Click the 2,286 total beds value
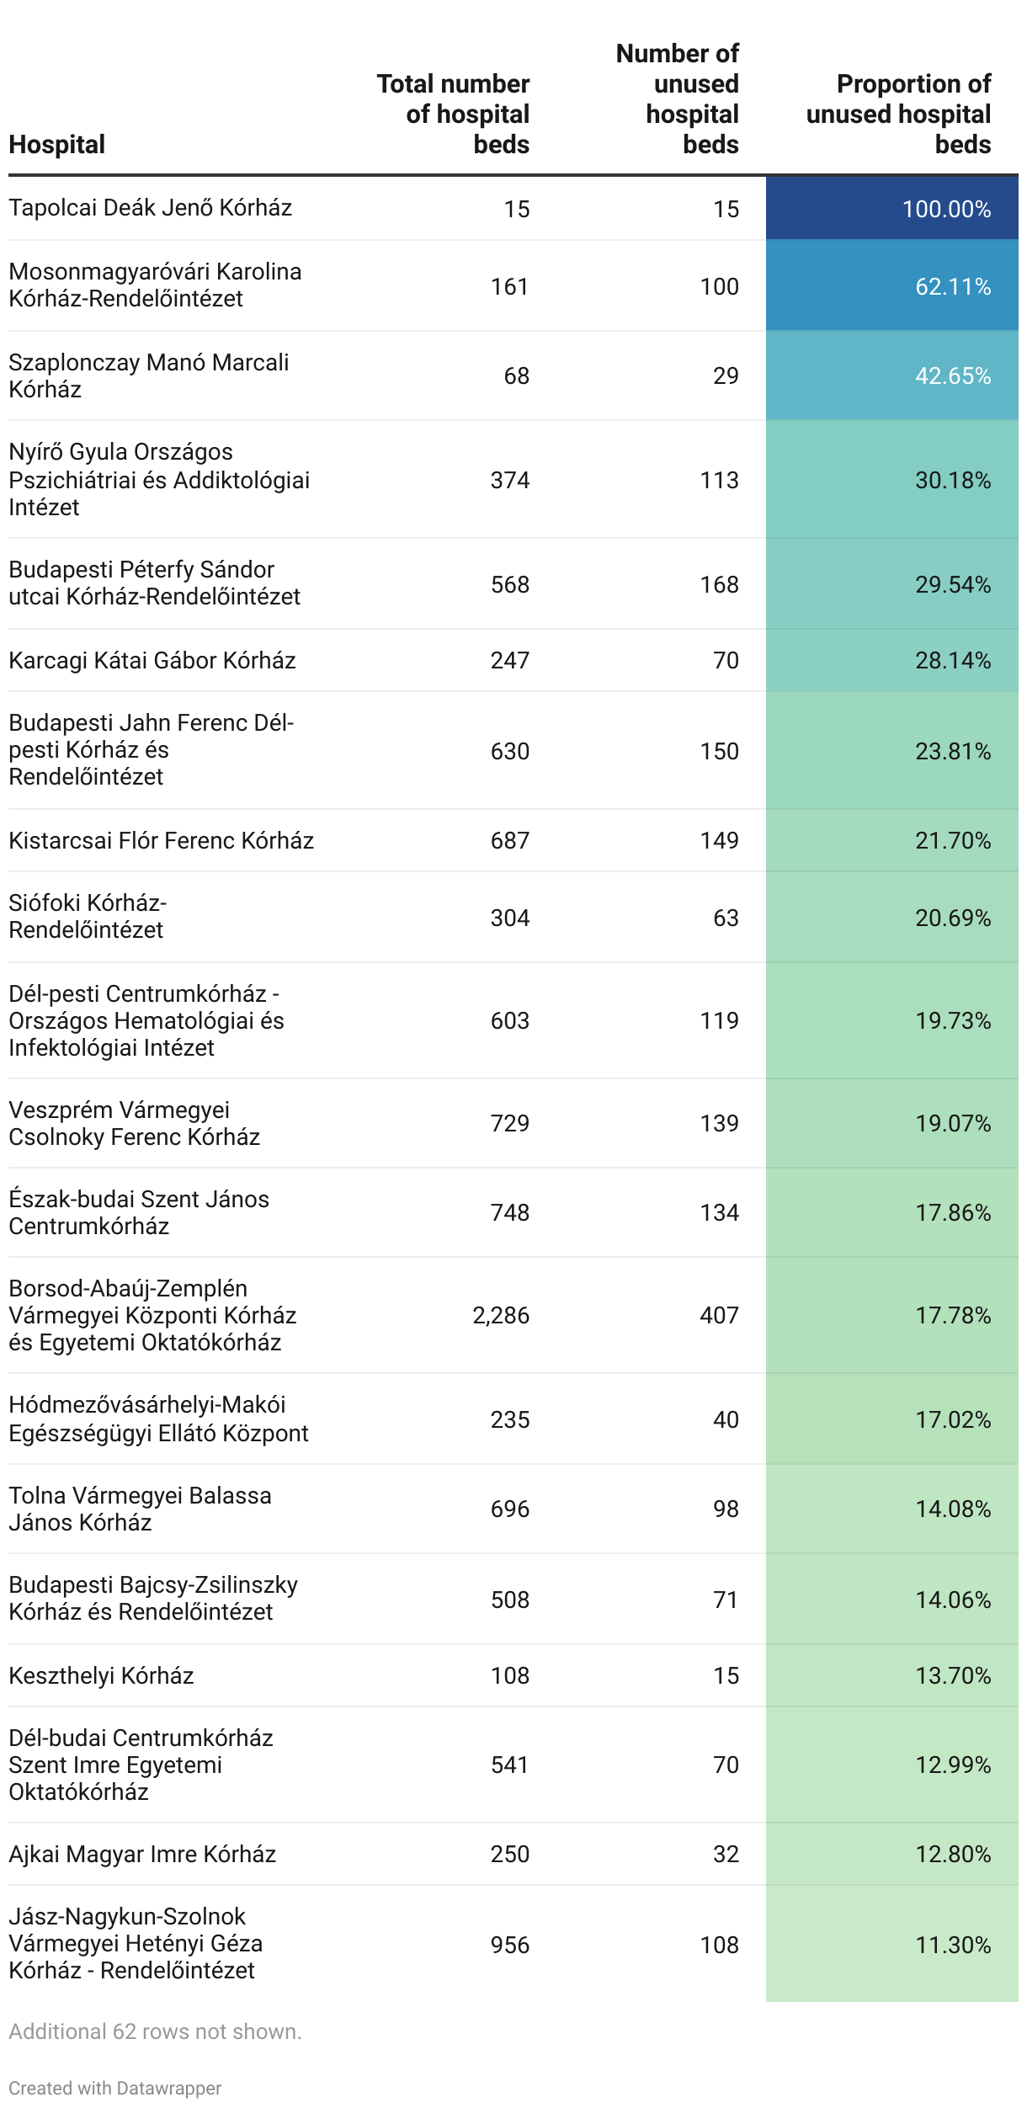The height and width of the screenshot is (2108, 1027). pos(501,1316)
